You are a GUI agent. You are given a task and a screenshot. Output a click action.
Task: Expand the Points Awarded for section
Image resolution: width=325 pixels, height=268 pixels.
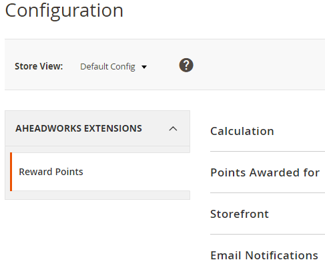[268, 172]
